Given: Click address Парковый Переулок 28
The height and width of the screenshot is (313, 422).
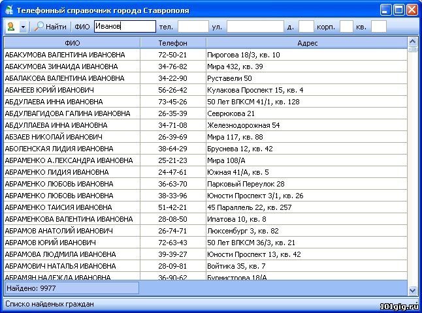Looking at the screenshot, I should point(246,185).
